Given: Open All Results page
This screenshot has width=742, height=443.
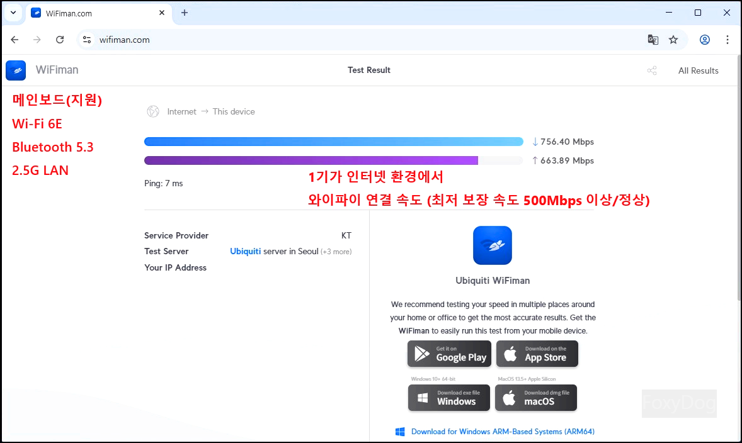Looking at the screenshot, I should (698, 70).
